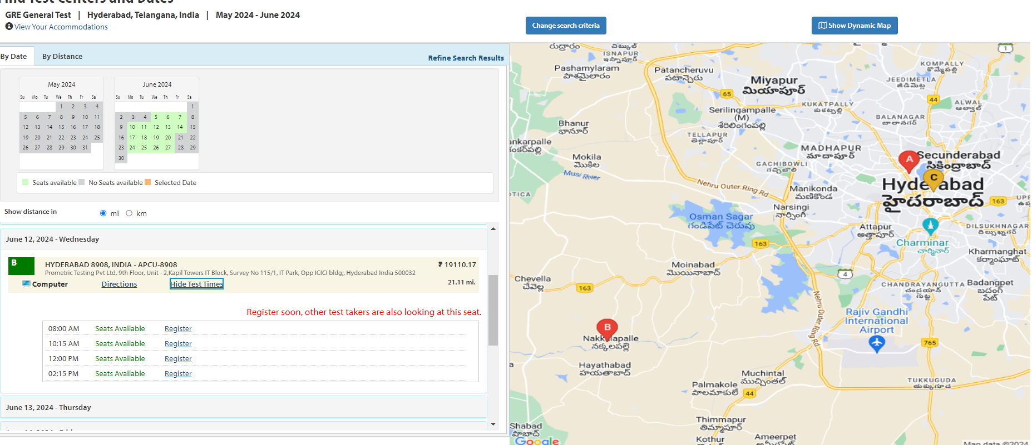Click June 30 in the calendar
The height and width of the screenshot is (445, 1032).
[121, 158]
